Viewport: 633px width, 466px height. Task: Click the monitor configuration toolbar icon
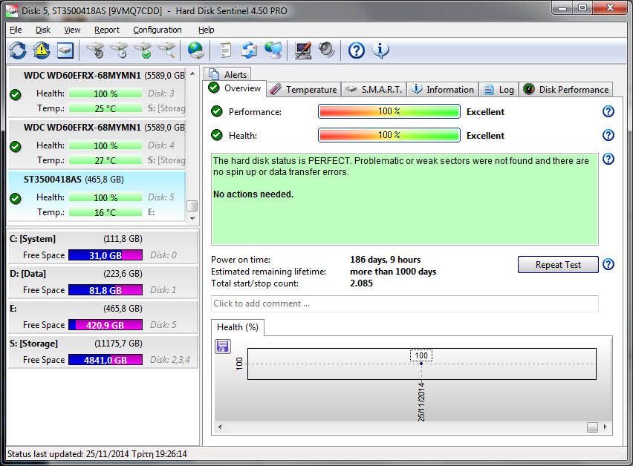coord(303,50)
